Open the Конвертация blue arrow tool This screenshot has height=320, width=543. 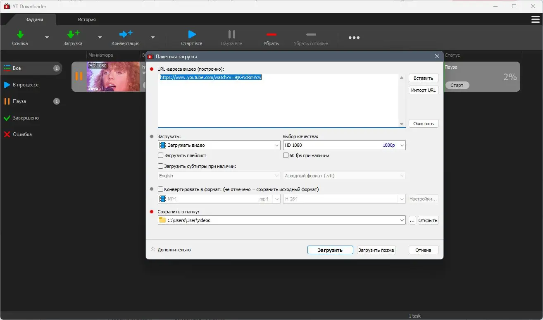(126, 34)
